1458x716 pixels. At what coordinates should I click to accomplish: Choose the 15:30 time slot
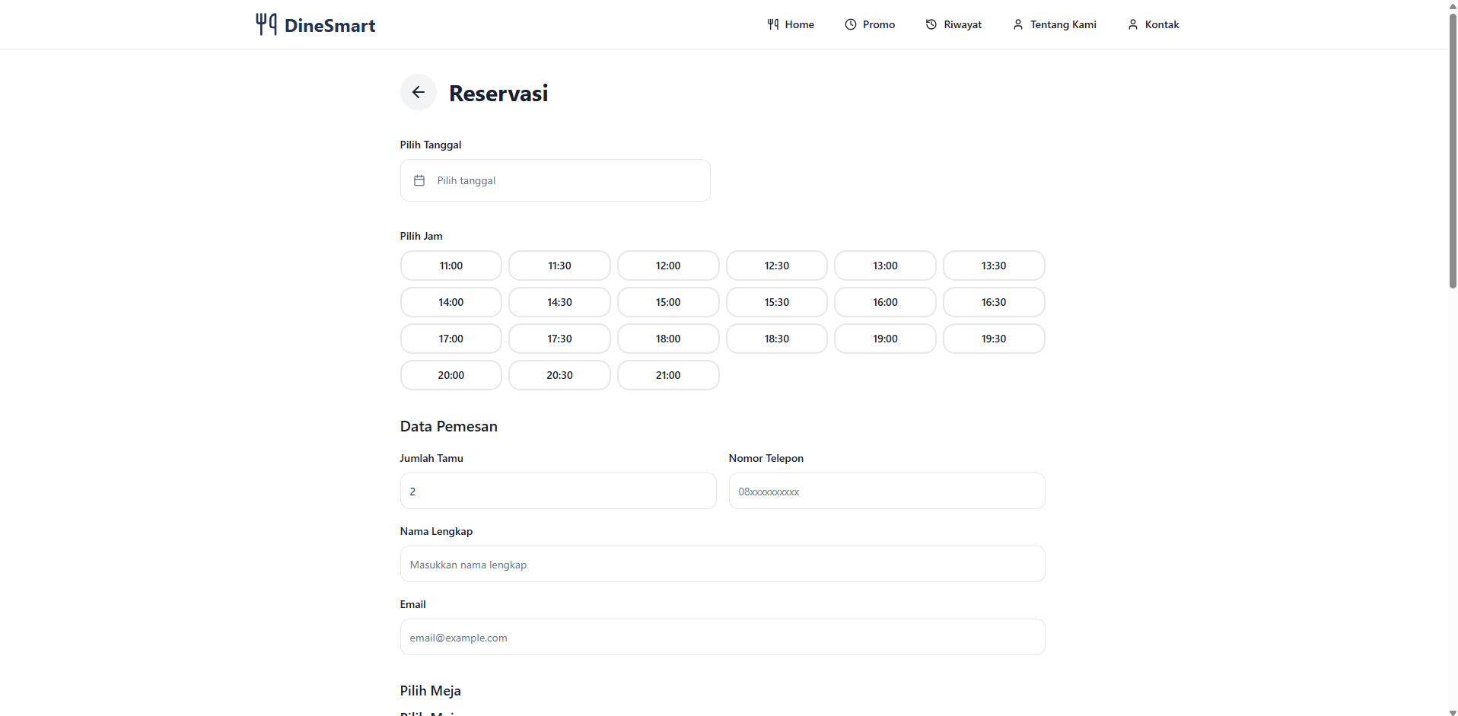pos(776,302)
